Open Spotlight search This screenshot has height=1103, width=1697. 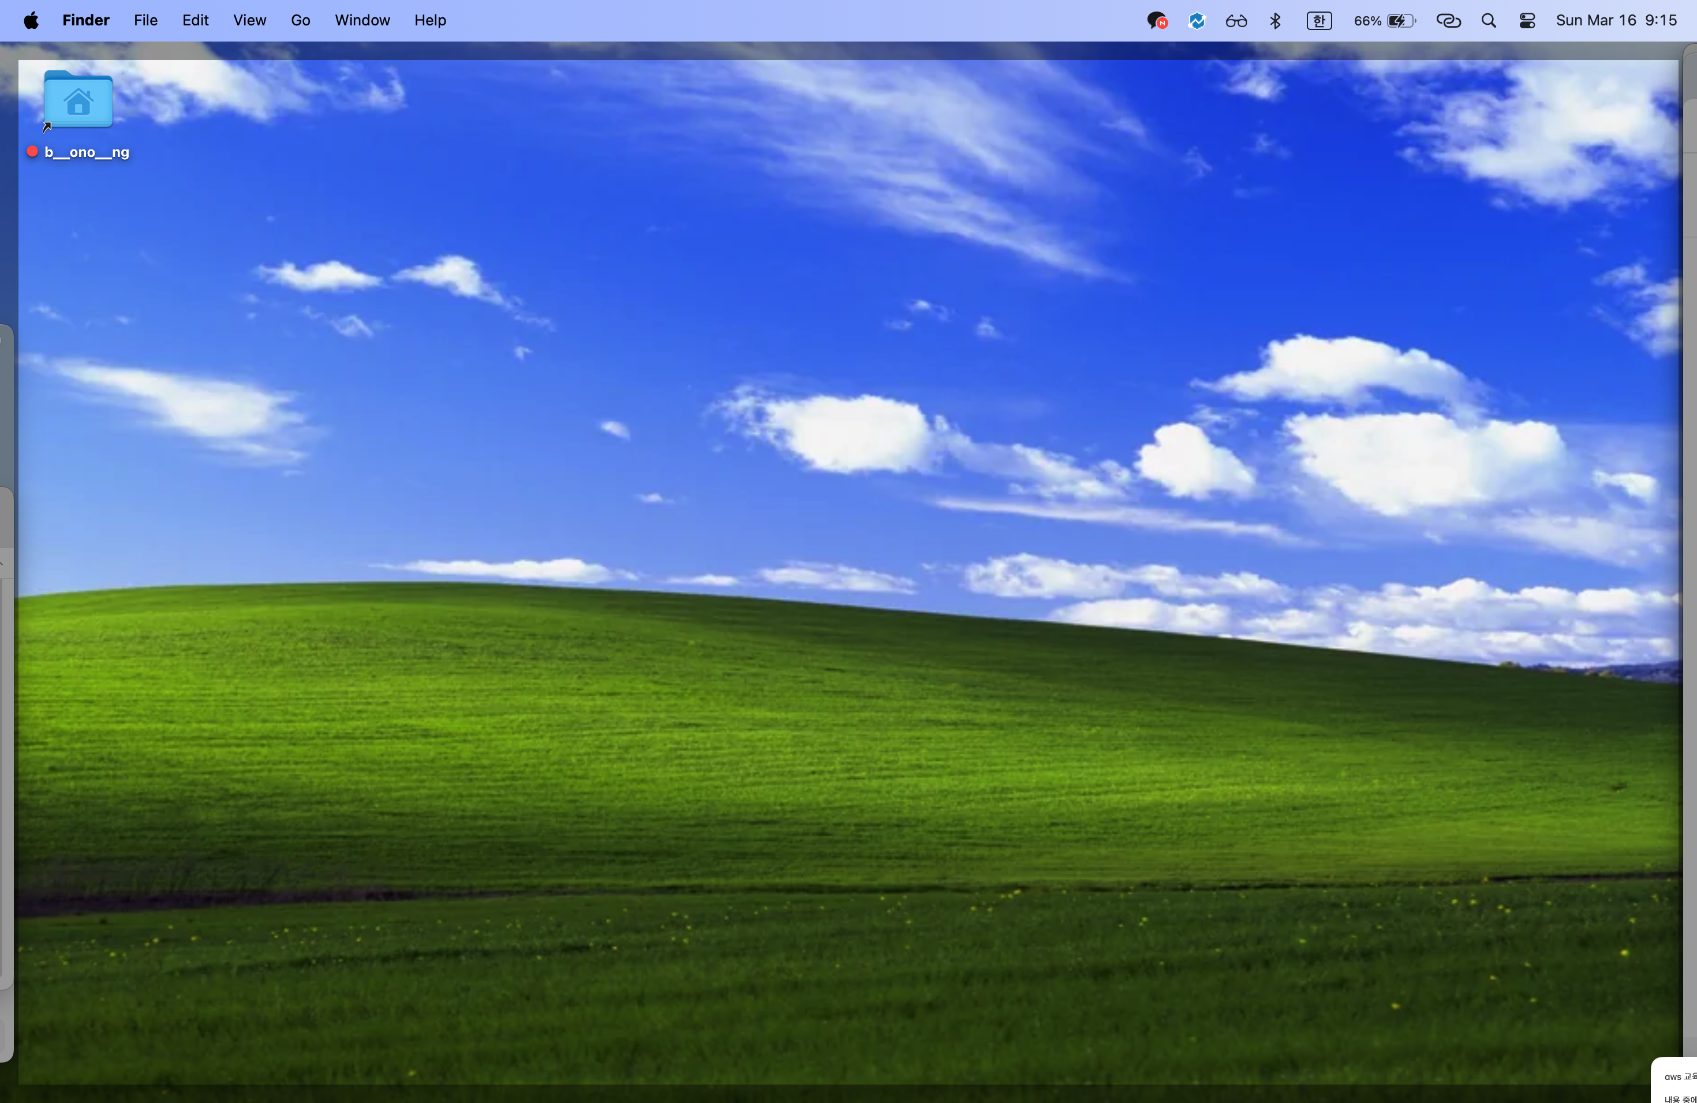[1488, 21]
